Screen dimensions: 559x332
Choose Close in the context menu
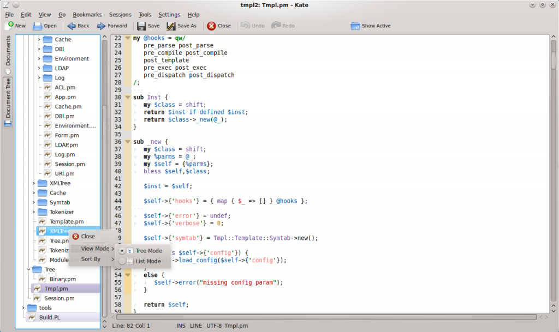tap(87, 237)
